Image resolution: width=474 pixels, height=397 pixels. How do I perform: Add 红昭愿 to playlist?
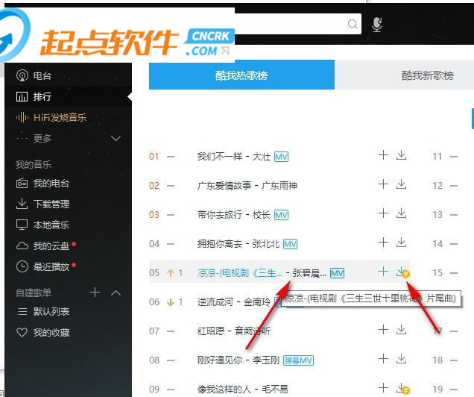tap(383, 329)
